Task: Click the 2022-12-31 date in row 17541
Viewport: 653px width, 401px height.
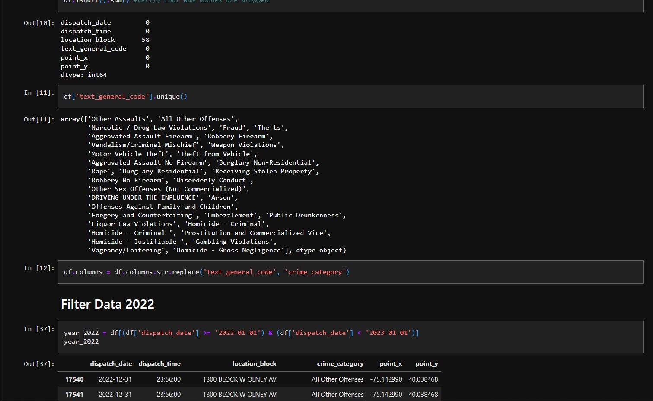Action: click(x=115, y=395)
